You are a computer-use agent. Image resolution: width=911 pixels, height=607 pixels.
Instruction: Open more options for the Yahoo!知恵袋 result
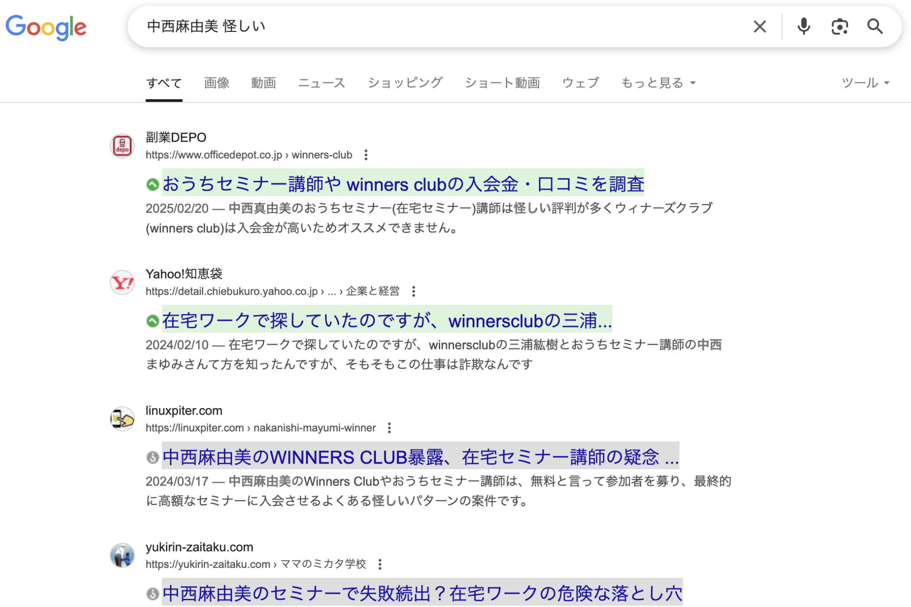(x=413, y=291)
